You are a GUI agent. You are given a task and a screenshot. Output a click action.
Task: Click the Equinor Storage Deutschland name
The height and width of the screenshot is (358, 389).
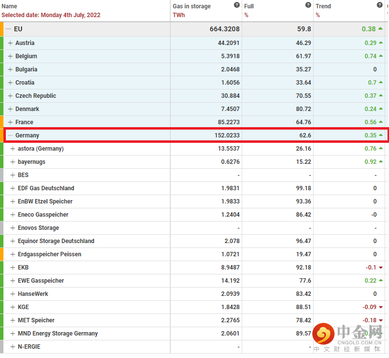point(56,241)
